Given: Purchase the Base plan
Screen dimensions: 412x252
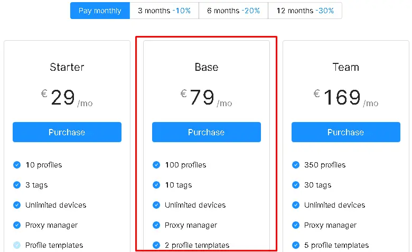Looking at the screenshot, I should (206, 132).
